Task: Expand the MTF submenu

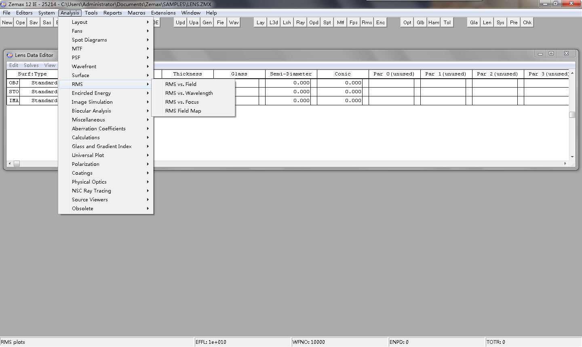Action: (105, 49)
